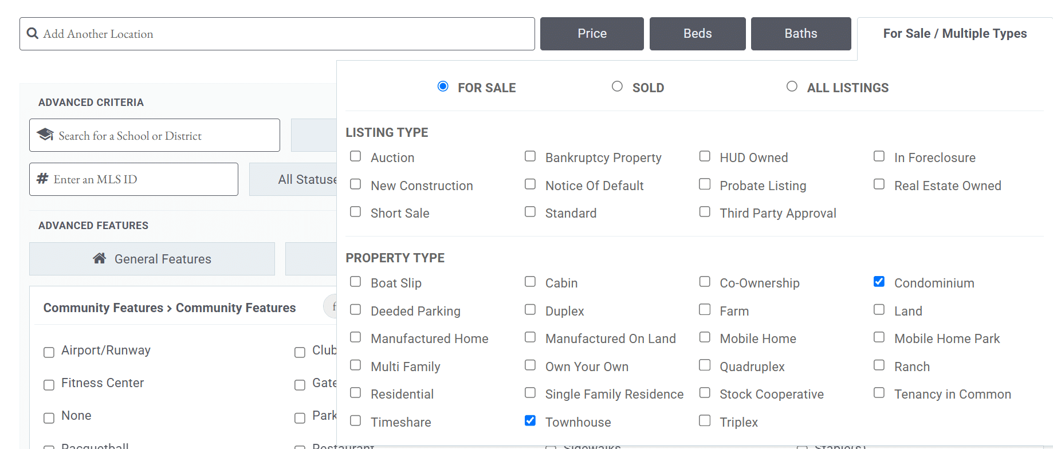Expand the Baths filter dropdown
The image size is (1053, 449).
pyautogui.click(x=800, y=34)
